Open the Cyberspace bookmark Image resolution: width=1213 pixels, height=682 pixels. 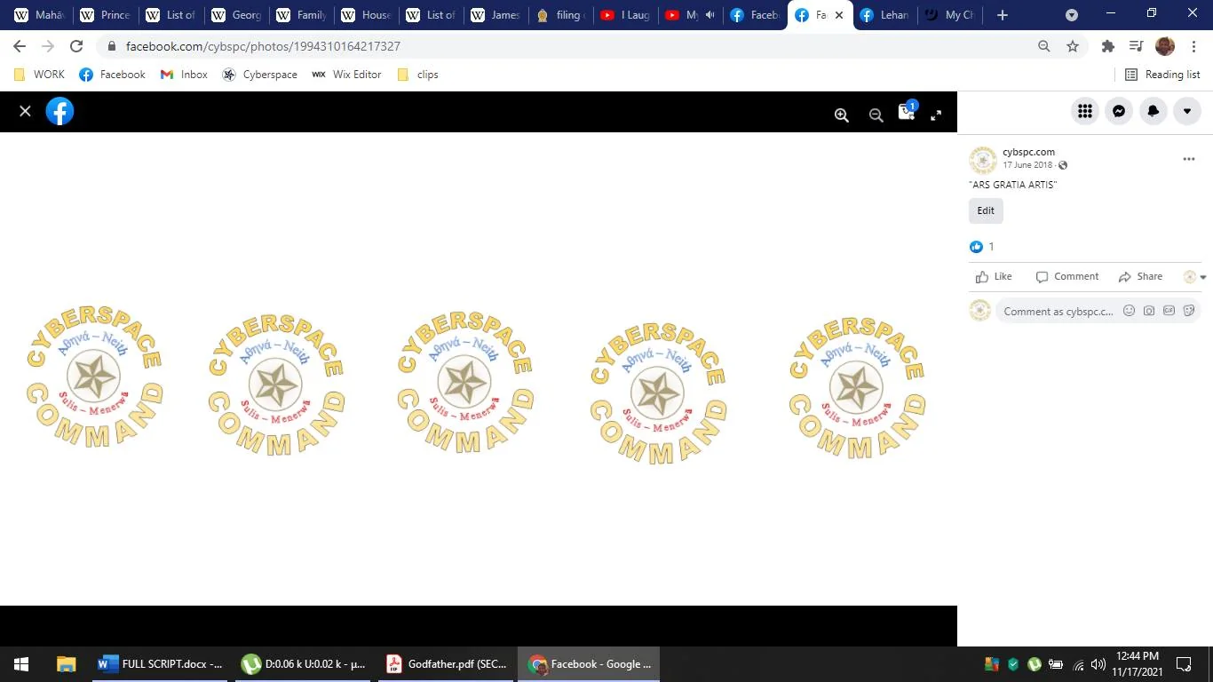[x=260, y=75]
